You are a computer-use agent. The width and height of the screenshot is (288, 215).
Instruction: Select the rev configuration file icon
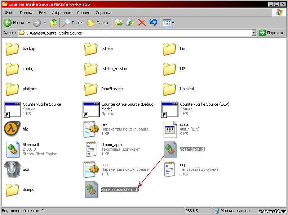pyautogui.click(x=91, y=129)
